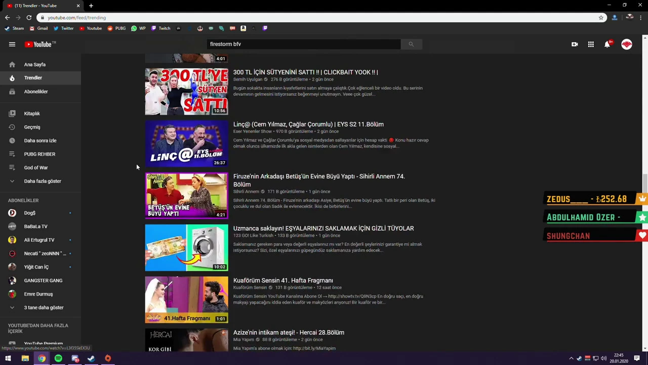Open the God of War playlist
Screen dimensions: 648x365
(40, 167)
